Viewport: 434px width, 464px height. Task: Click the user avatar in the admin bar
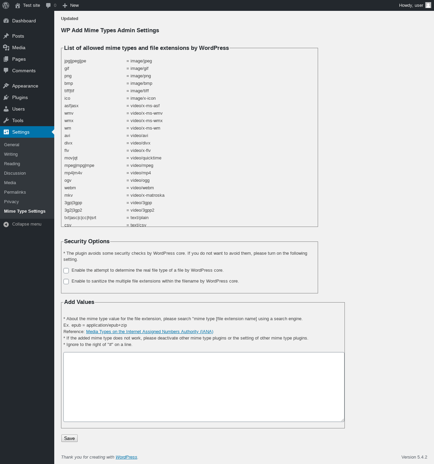click(x=428, y=5)
